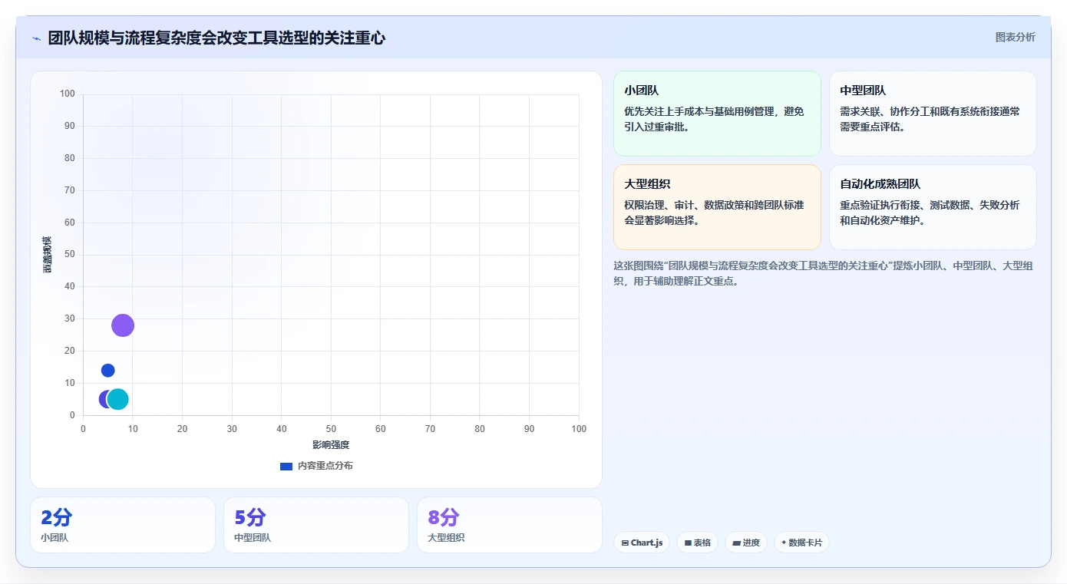Click the 覆盖规模 y-axis title
Screen dimensions: 1067x584
pyautogui.click(x=48, y=255)
